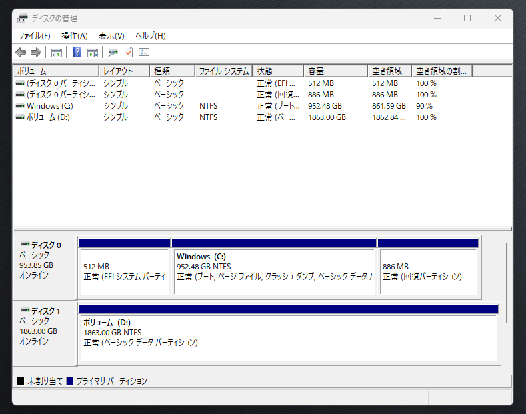This screenshot has height=414, width=526.
Task: Open Help with the blue question mark icon
Action: tap(77, 52)
